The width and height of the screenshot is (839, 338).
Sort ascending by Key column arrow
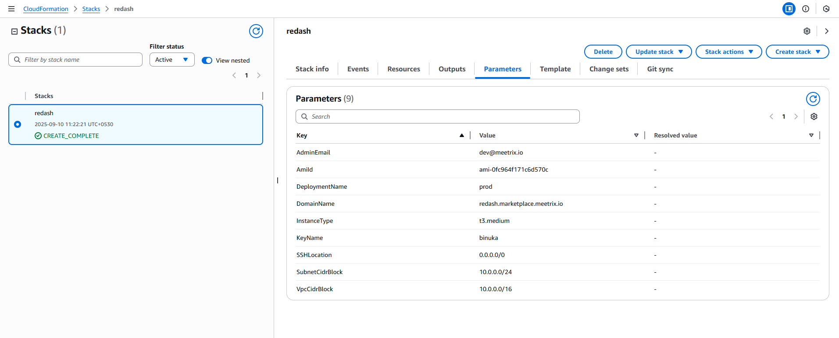point(462,135)
